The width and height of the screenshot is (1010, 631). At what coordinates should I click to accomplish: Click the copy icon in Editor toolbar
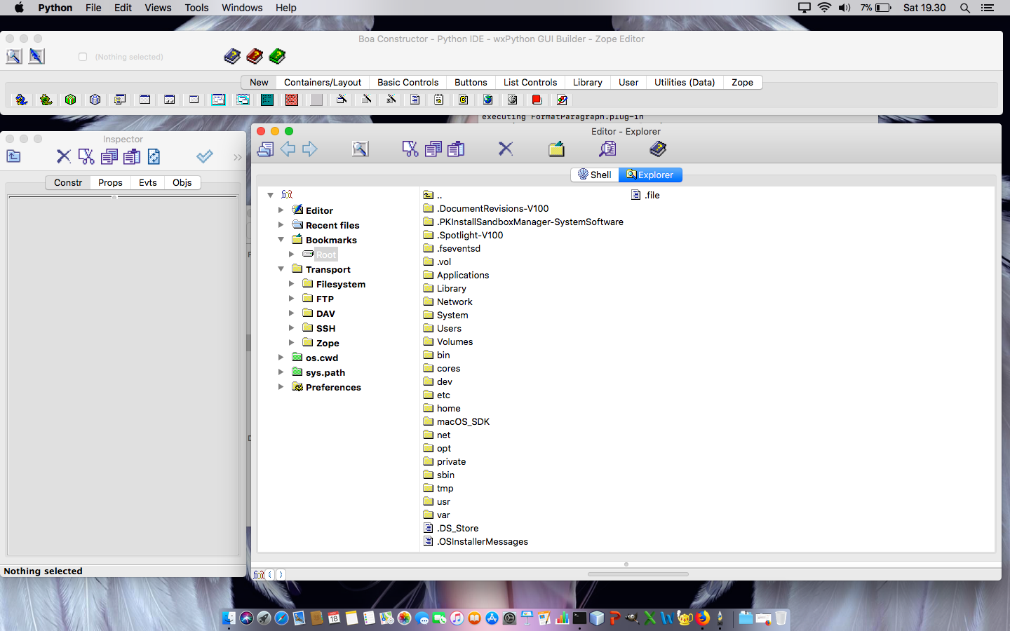[x=433, y=149]
